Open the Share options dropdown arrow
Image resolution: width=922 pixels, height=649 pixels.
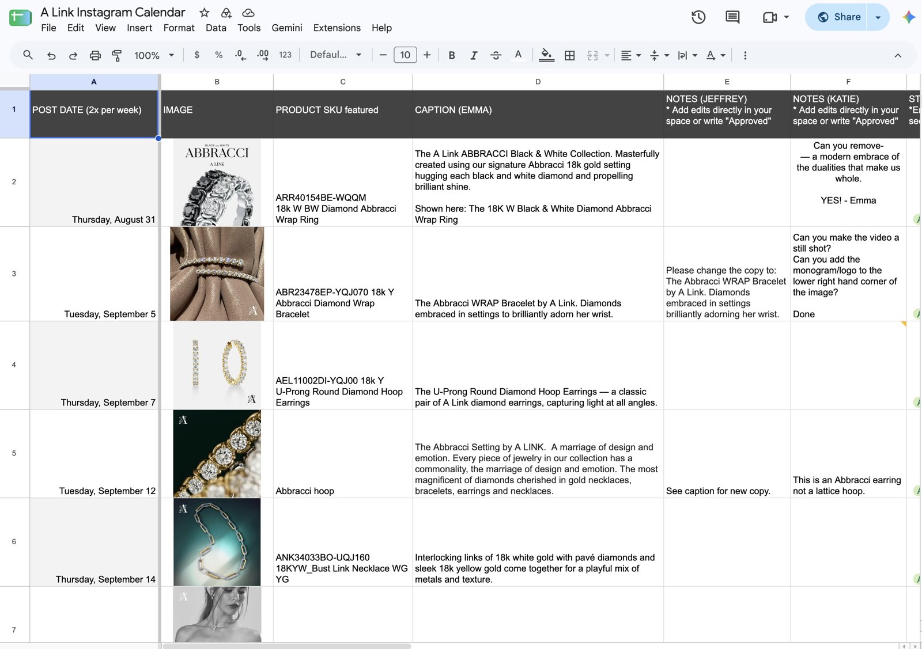point(878,17)
